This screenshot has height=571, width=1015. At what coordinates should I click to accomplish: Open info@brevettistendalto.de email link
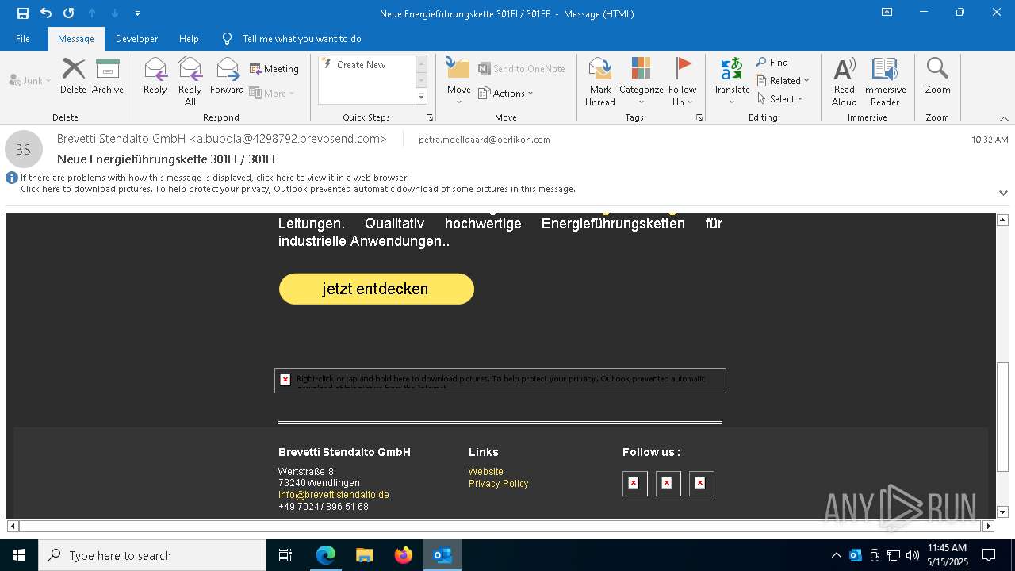[x=334, y=495]
